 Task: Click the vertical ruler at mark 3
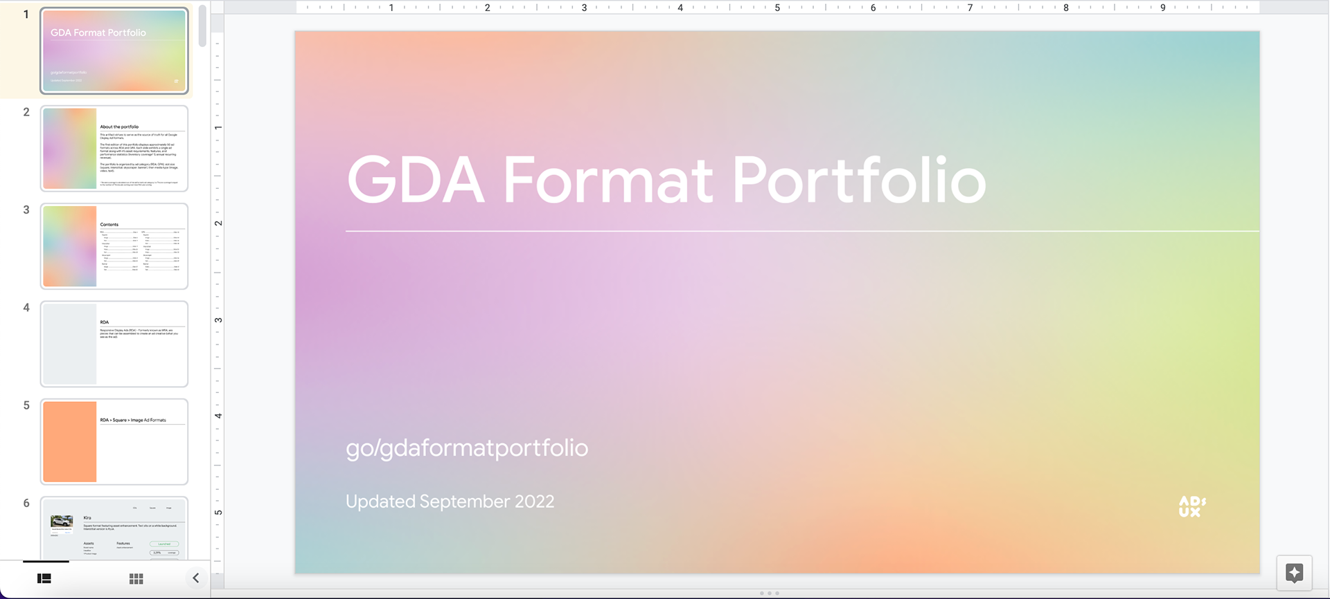pos(218,320)
